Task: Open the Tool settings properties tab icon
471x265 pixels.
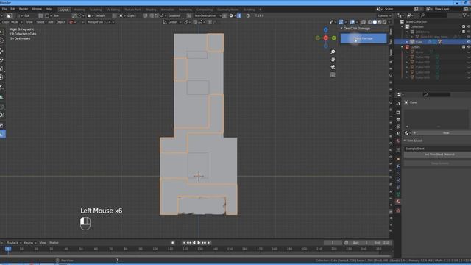Action: click(x=398, y=103)
